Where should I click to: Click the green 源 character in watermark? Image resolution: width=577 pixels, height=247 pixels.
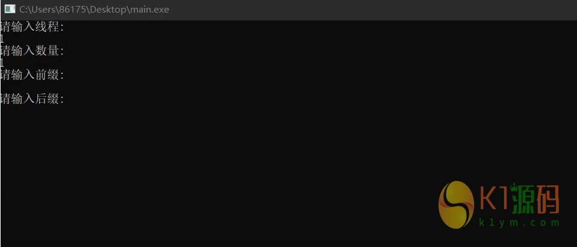(x=524, y=200)
